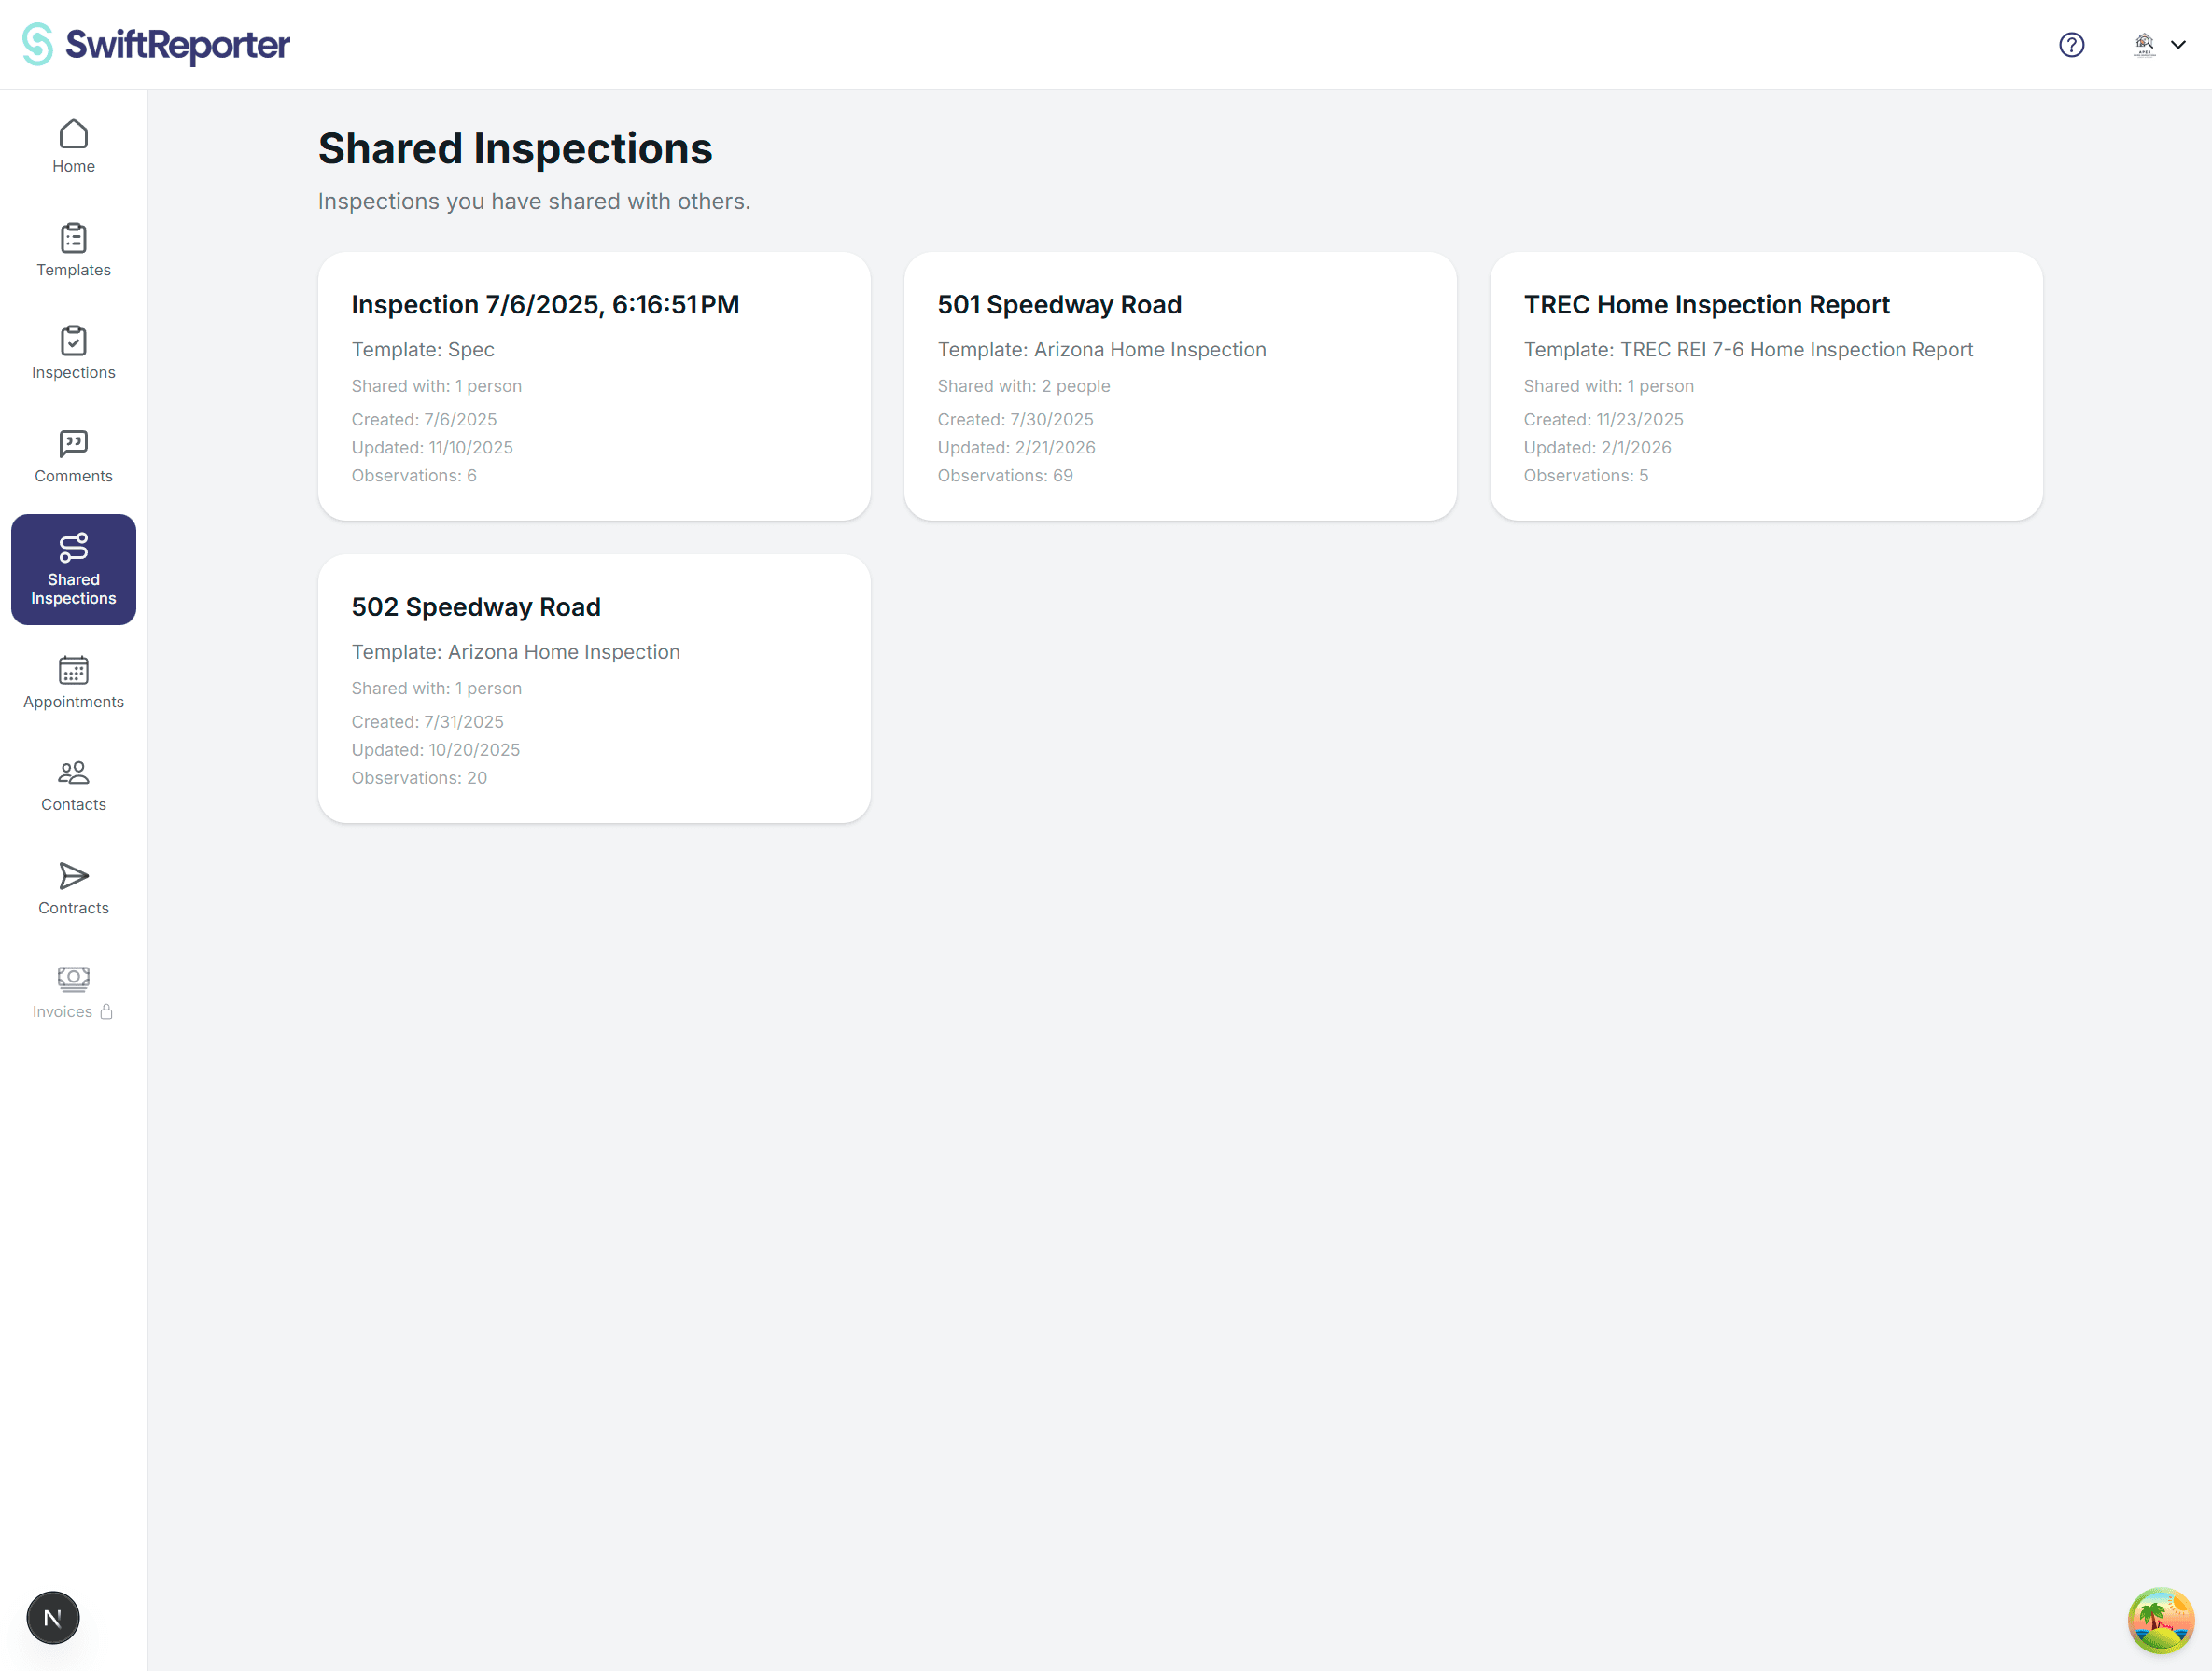
Task: Go to Home via house icon
Action: (74, 134)
